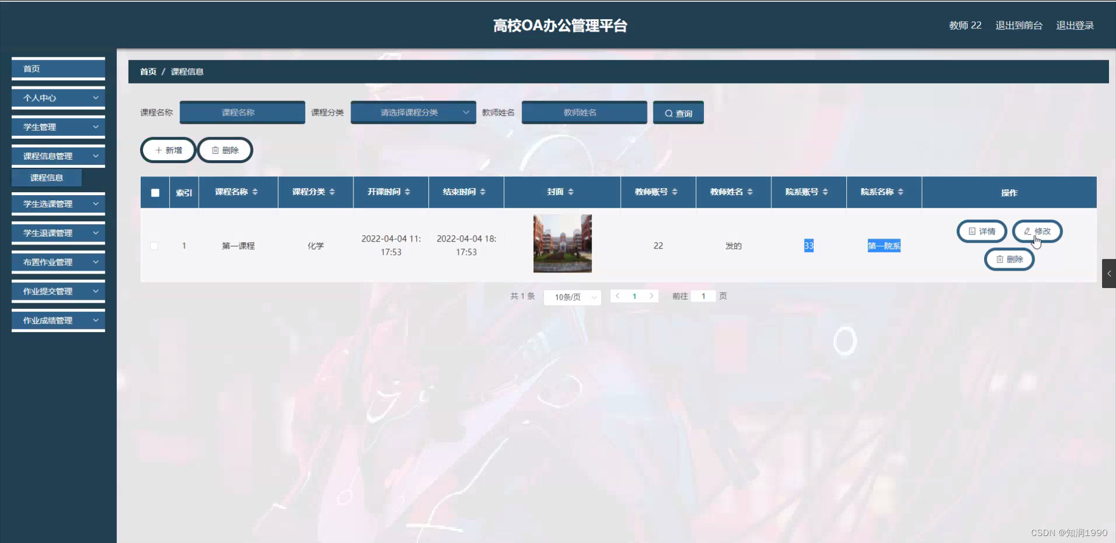The width and height of the screenshot is (1116, 543).
Task: Open course details via the 详情 icon
Action: pyautogui.click(x=972, y=231)
